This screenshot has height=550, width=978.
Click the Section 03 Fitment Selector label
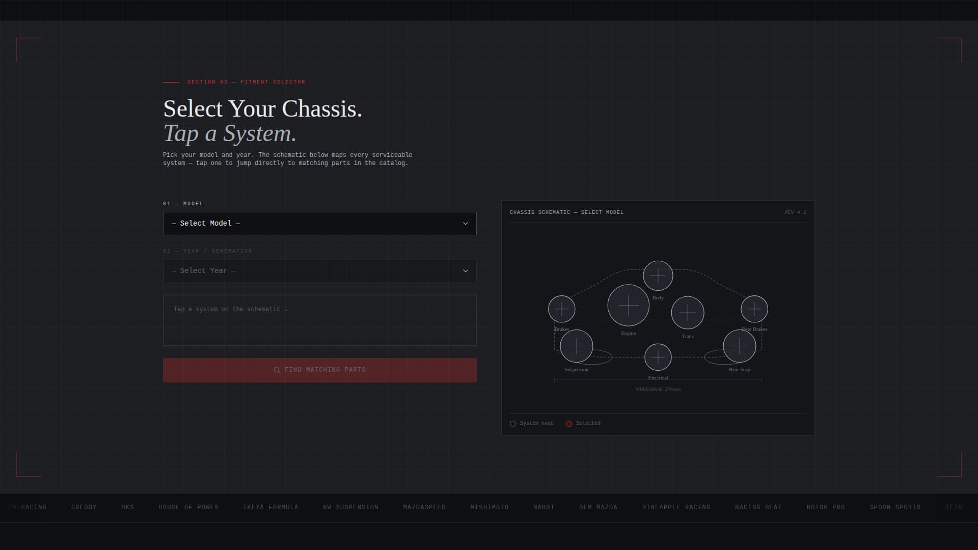click(x=246, y=82)
